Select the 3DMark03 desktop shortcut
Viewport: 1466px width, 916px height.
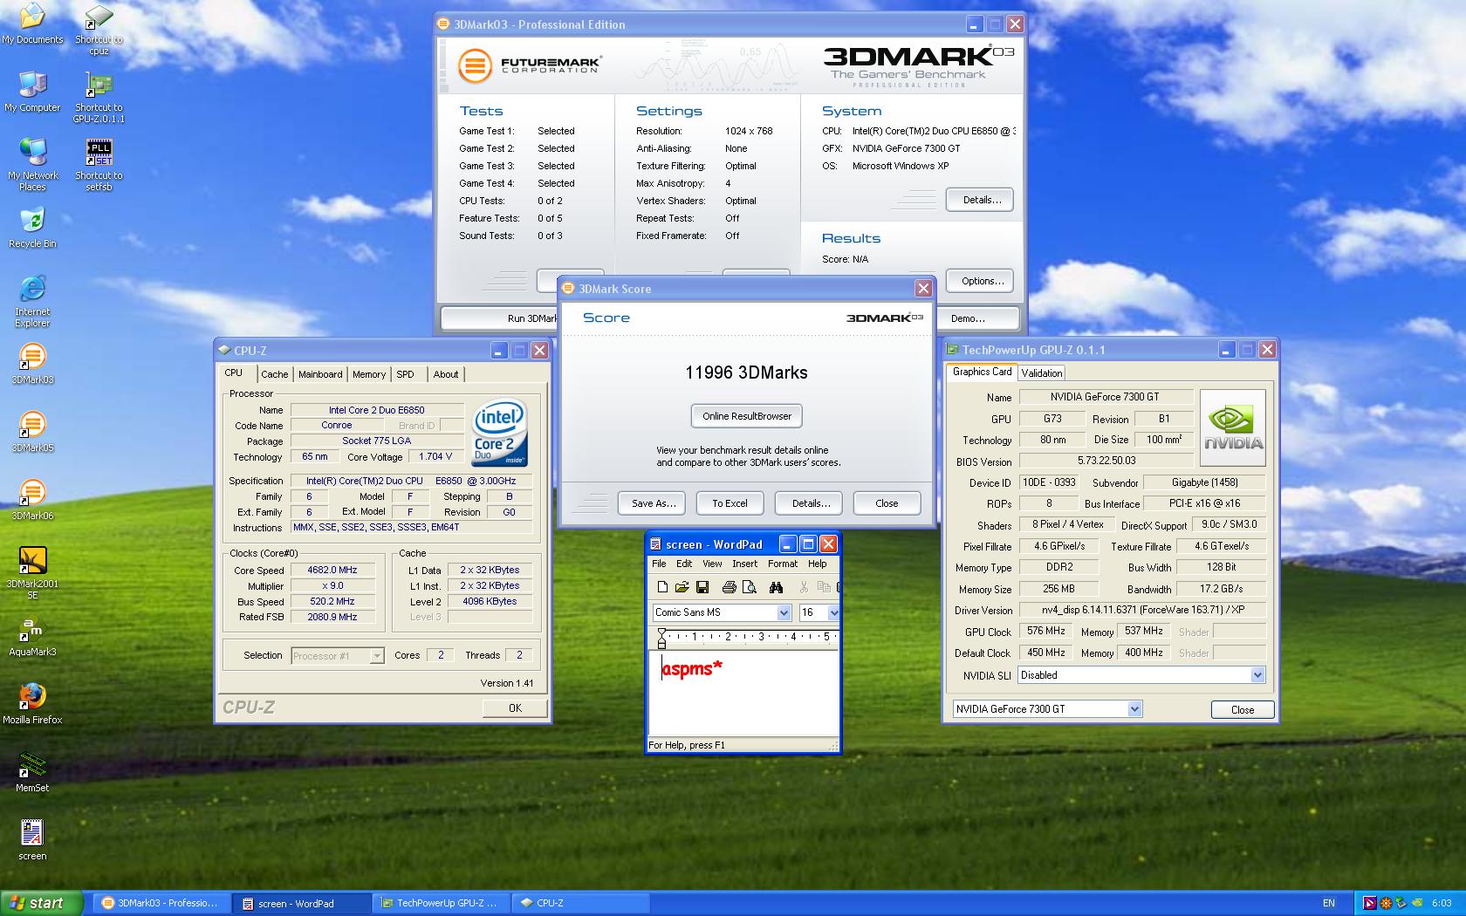click(x=32, y=364)
